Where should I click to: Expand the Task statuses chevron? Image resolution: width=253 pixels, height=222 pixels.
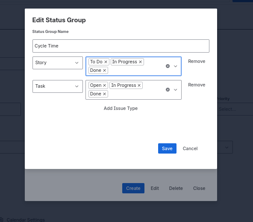175,90
